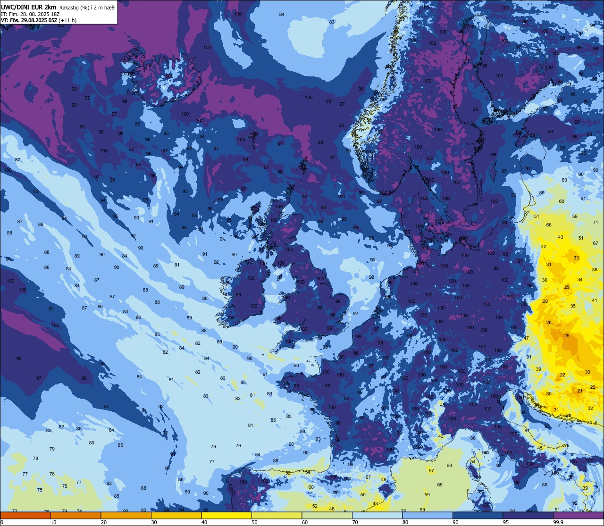Select the 95–99.9 % indigo legend segment

528,516
